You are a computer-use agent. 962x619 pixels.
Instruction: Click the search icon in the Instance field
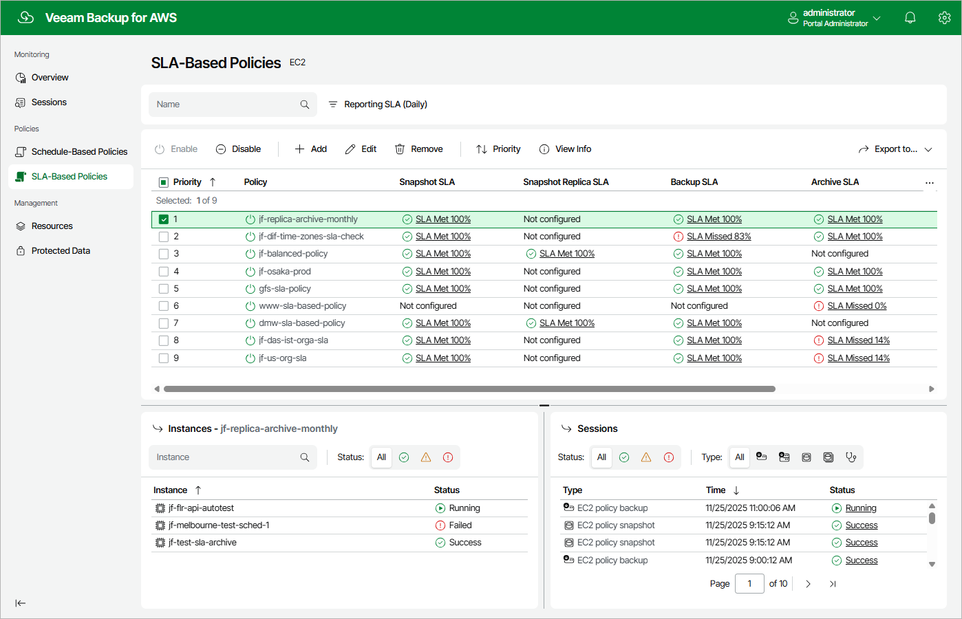pos(305,457)
